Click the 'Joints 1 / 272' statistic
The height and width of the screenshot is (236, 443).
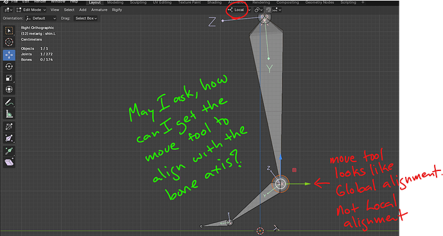(x=37, y=54)
